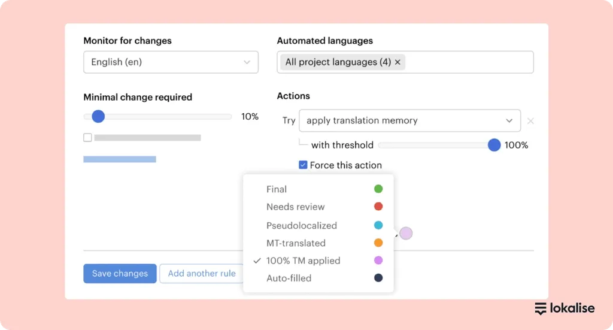Expand the apply translation memory dropdown
This screenshot has width=613, height=330.
point(409,120)
